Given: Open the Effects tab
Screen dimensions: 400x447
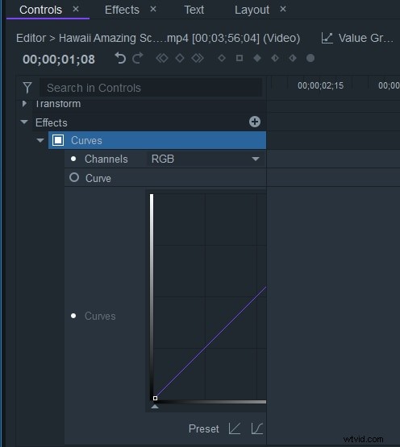Looking at the screenshot, I should click(122, 10).
